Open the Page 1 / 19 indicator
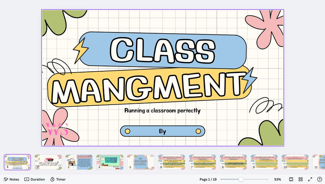 208,179
